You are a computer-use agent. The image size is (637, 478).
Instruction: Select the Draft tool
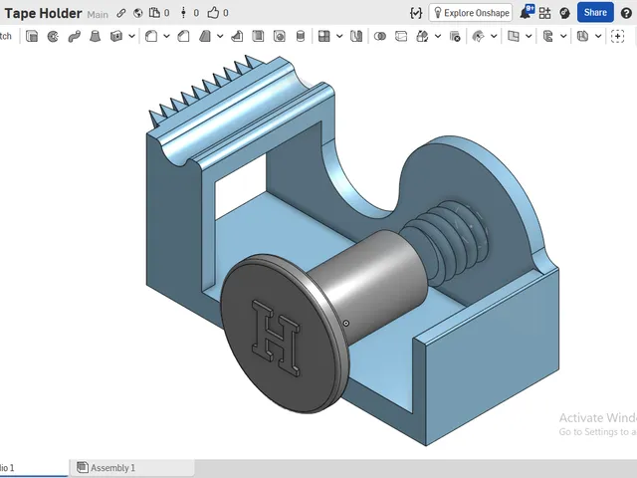[205, 37]
